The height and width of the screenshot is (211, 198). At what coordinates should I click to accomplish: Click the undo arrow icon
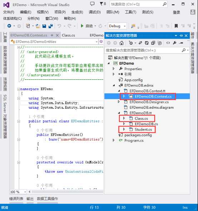click(x=59, y=26)
